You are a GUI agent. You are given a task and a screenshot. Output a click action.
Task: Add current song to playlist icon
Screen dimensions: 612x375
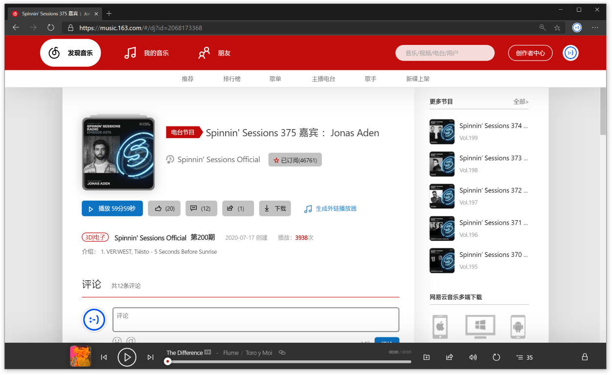click(426, 357)
